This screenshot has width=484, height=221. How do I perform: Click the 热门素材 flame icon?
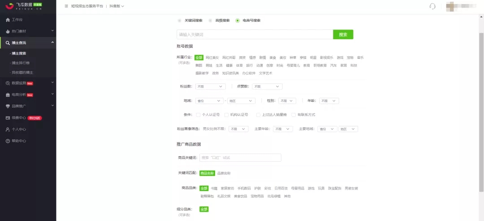[8, 31]
